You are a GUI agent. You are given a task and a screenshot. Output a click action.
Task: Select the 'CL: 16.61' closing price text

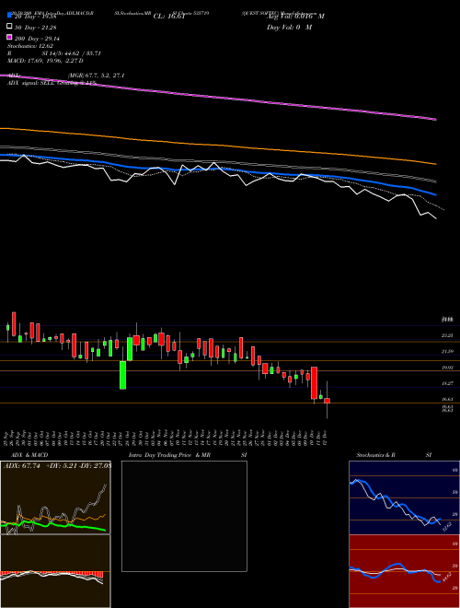click(169, 17)
